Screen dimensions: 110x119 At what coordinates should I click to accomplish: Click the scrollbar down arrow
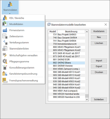[x=87, y=99]
